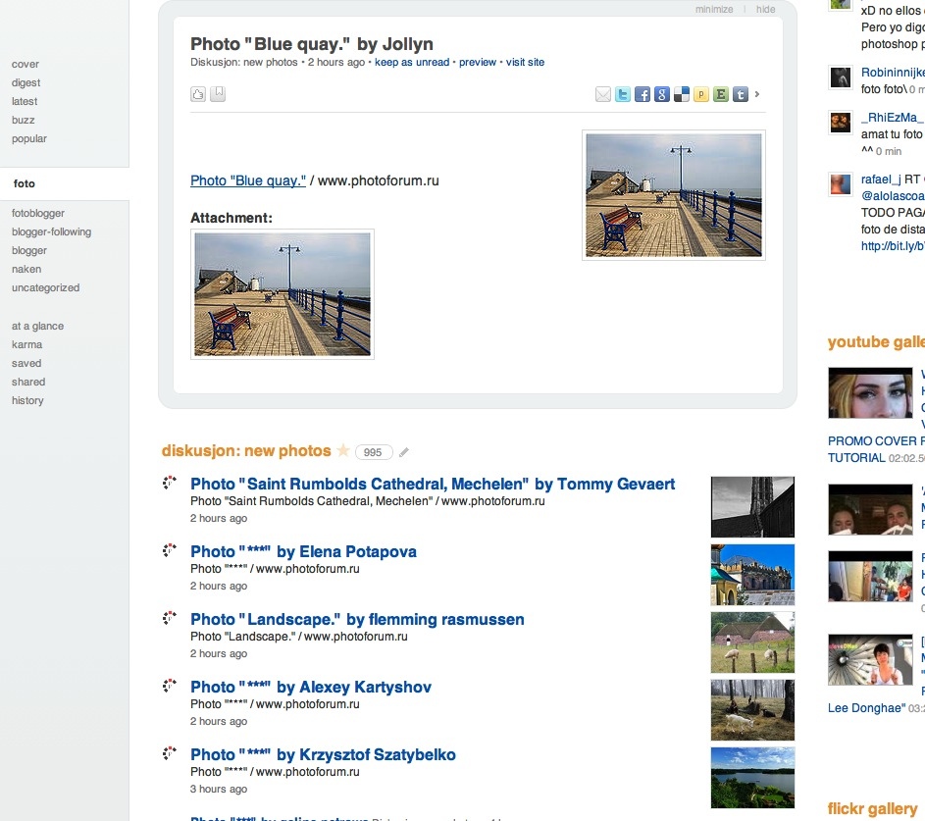Toggle favorite star for diskusjon: new photos
This screenshot has width=925, height=821.
(343, 451)
